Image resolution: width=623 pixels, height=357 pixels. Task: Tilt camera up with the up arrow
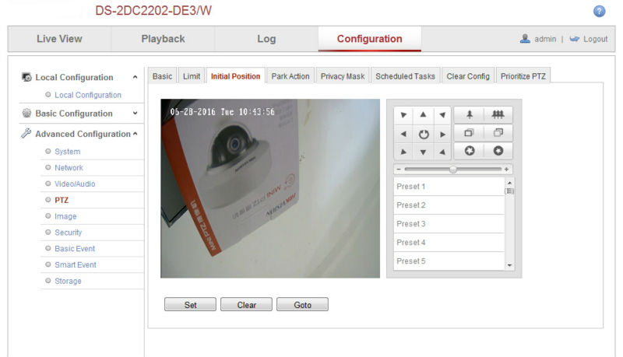point(423,115)
